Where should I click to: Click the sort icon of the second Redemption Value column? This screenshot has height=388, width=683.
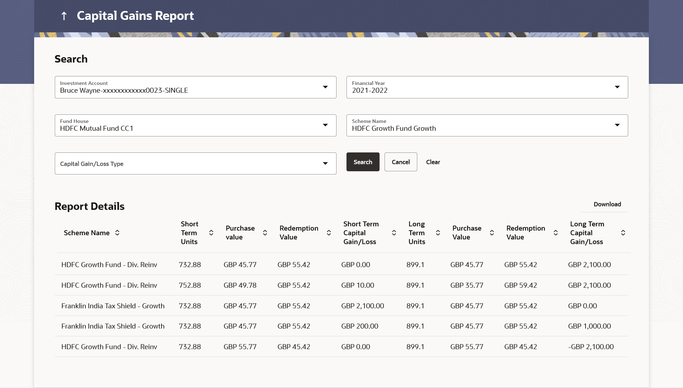(x=555, y=233)
